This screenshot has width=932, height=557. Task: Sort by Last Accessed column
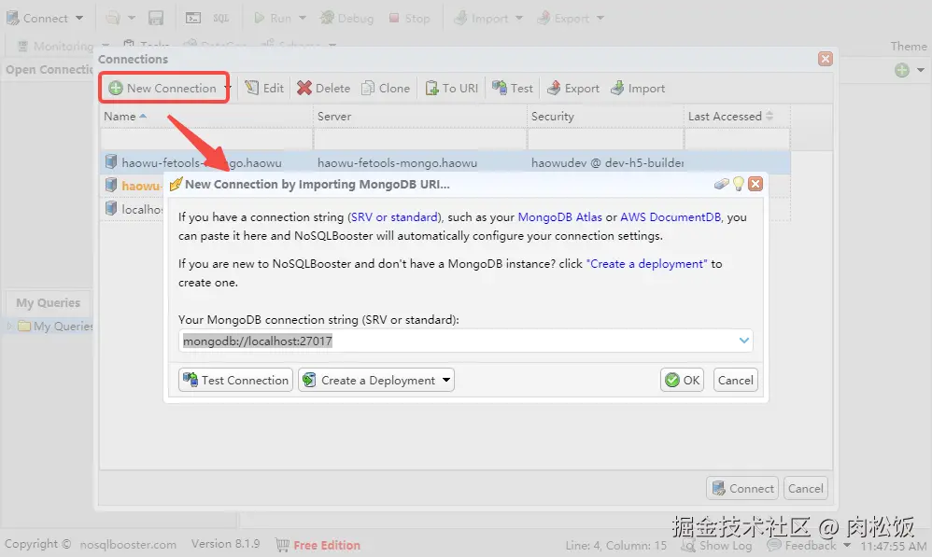coord(737,117)
